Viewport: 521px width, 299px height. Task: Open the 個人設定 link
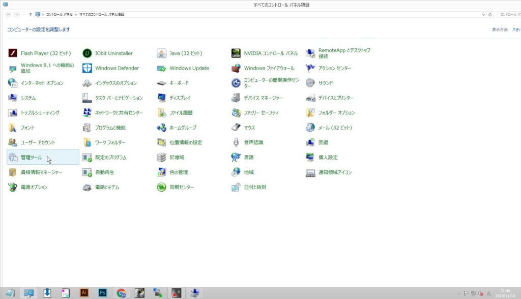pos(328,158)
